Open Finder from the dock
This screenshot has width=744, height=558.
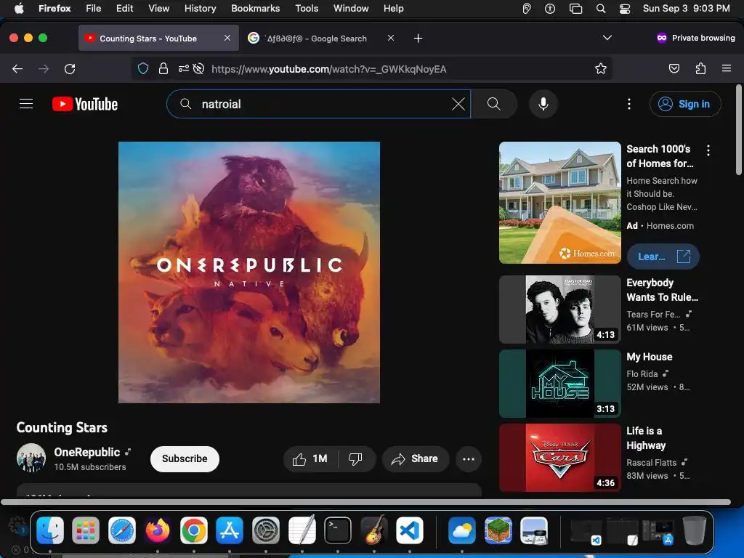[x=50, y=530]
